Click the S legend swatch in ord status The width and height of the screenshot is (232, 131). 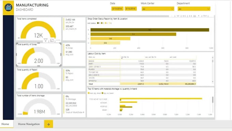102,23
